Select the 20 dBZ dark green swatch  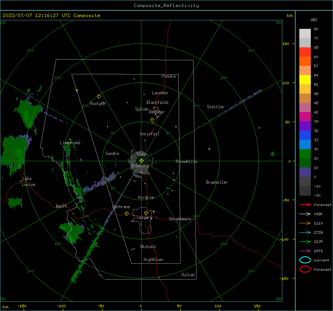[x=305, y=163]
